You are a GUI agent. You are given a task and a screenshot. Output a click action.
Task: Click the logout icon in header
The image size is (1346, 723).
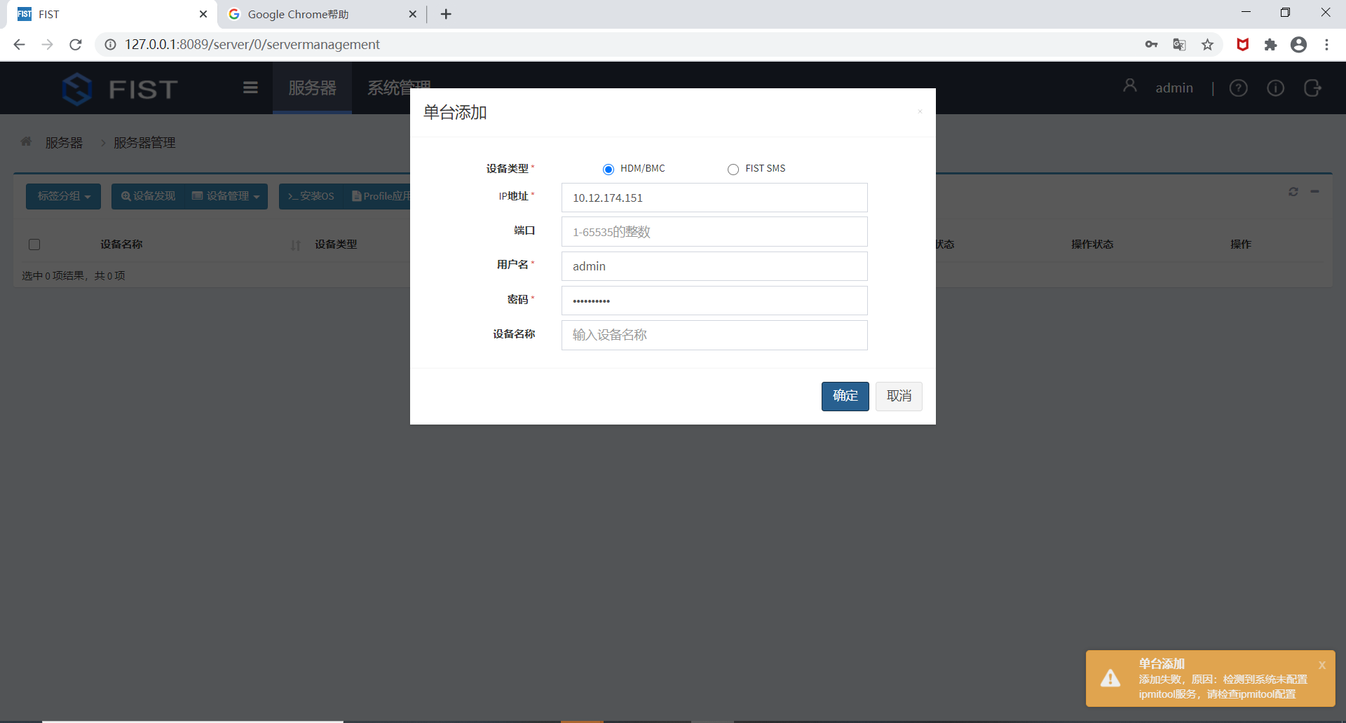(1312, 88)
